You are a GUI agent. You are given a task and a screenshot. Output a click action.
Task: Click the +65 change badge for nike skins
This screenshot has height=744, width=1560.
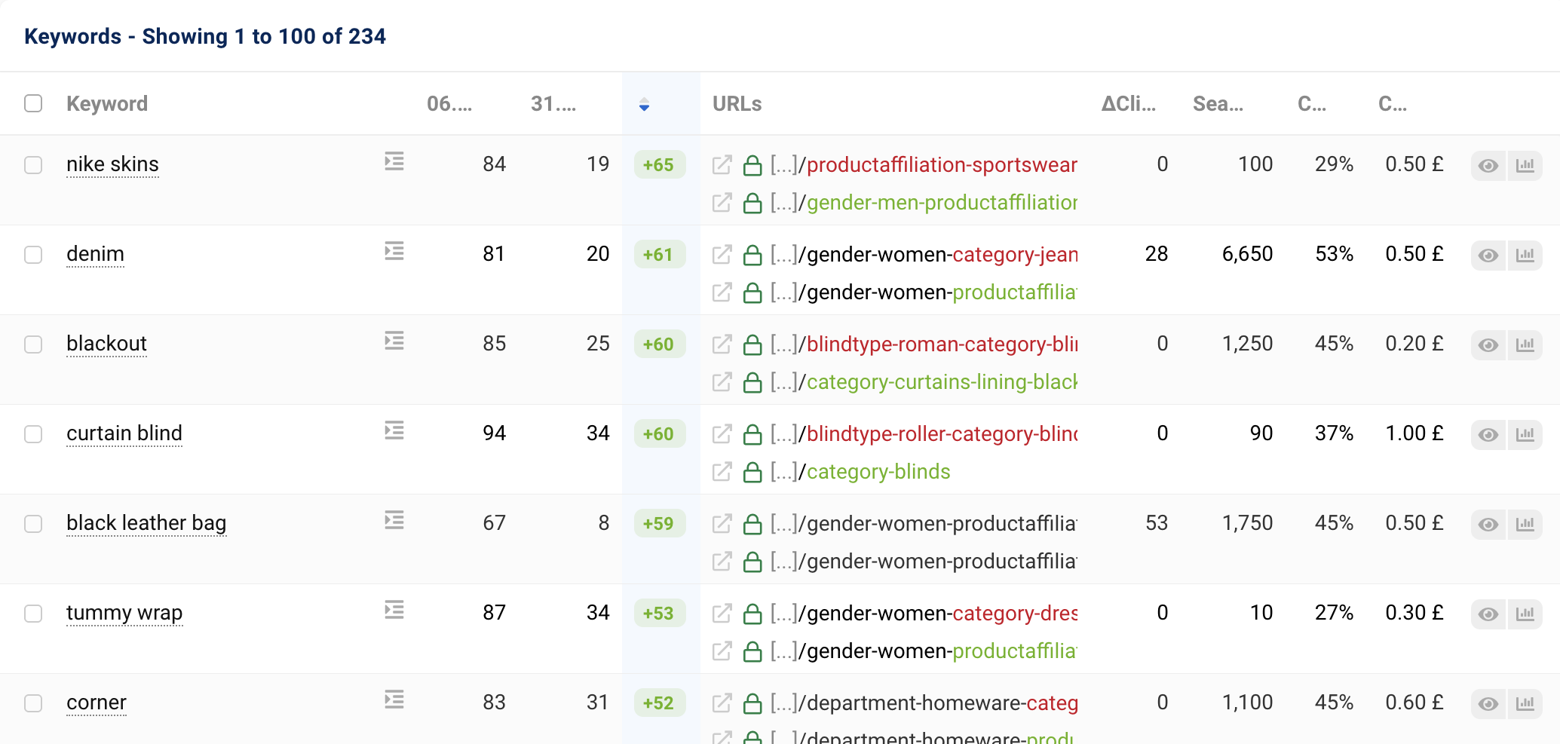point(659,165)
